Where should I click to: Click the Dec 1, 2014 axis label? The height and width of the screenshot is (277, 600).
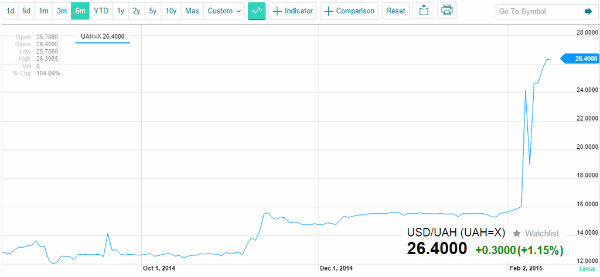click(336, 268)
